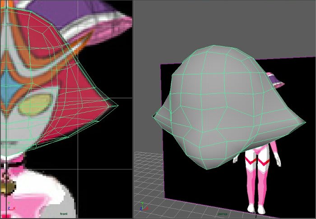Select the pointed tip vertex of the wireframe in the front view
The width and height of the screenshot is (316, 219).
coord(118,105)
